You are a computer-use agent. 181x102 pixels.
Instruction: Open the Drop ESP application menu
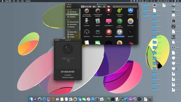coord(8,1)
